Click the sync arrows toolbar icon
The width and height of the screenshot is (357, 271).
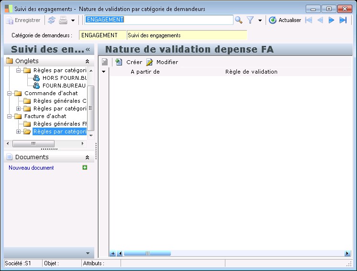52,20
